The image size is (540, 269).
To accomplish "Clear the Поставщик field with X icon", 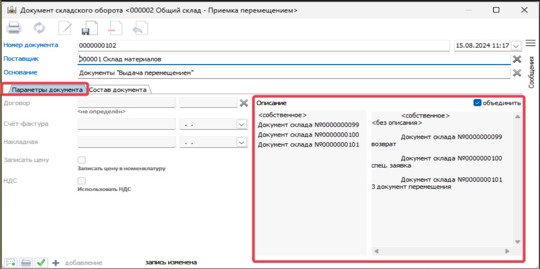I will [x=517, y=59].
